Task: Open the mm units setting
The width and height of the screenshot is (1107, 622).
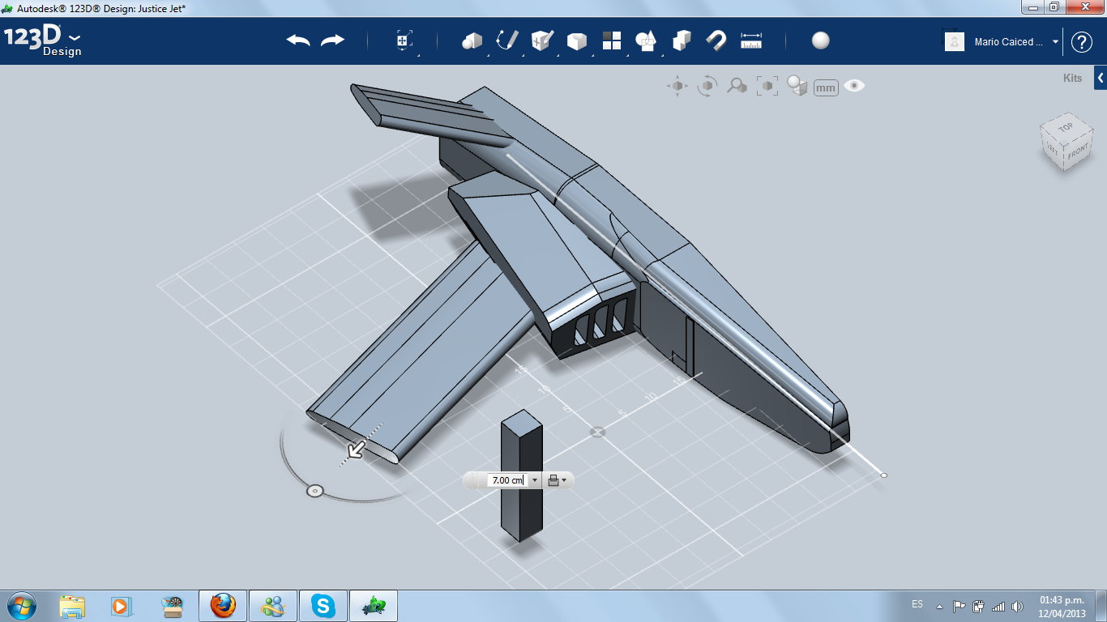Action: click(x=826, y=87)
